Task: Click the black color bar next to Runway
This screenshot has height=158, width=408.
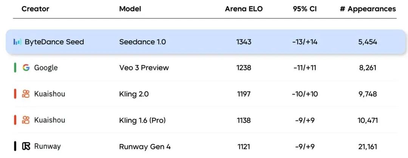Action: point(15,146)
